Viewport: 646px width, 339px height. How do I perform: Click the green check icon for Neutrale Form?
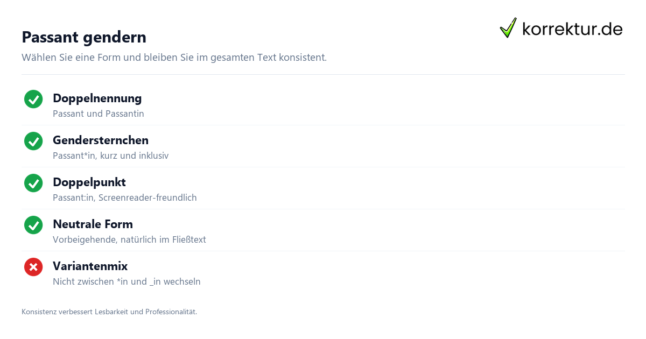[33, 225]
